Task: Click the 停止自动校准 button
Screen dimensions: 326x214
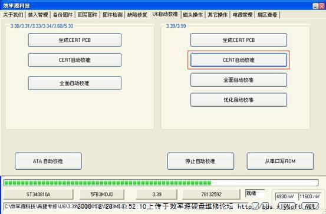Action: (200, 161)
